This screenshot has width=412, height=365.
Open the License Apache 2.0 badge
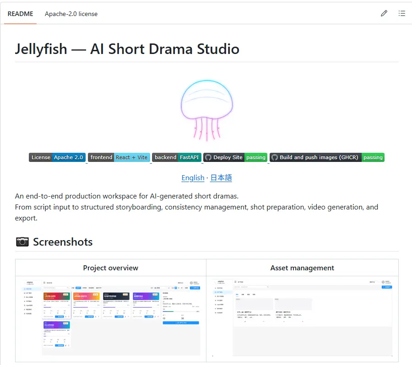57,157
